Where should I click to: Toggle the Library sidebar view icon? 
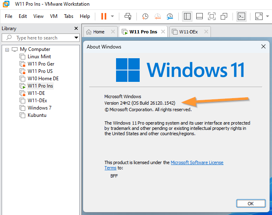click(x=187, y=16)
